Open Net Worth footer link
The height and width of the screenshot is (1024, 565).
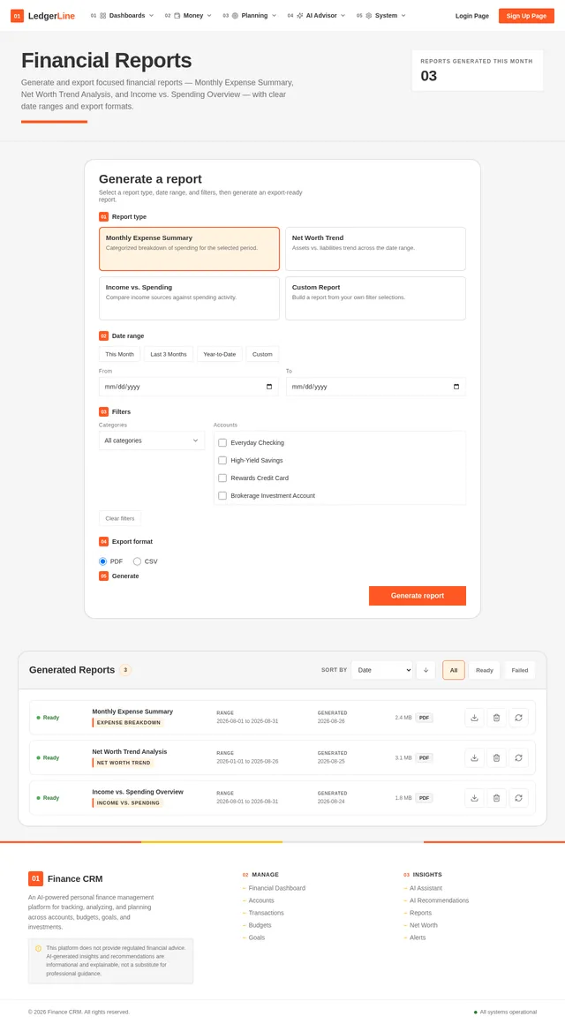coord(423,925)
